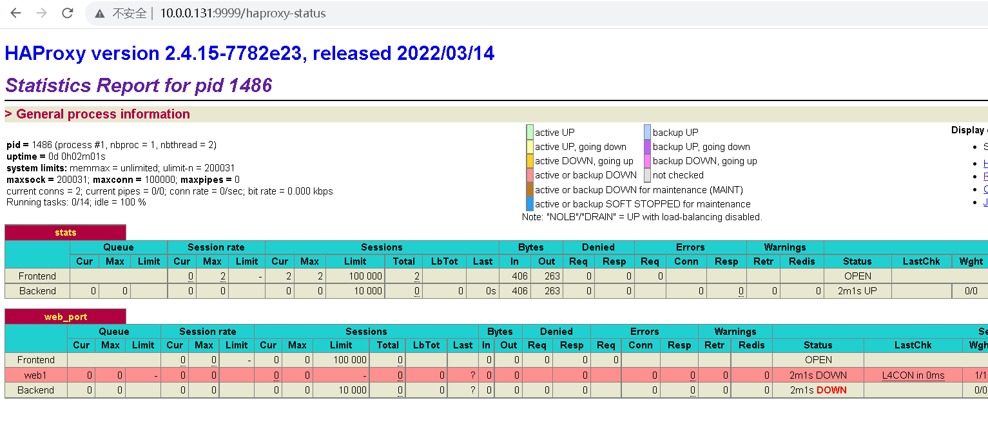This screenshot has height=425, width=988.
Task: Click the stats Frontend bytes out 263
Action: (x=552, y=276)
